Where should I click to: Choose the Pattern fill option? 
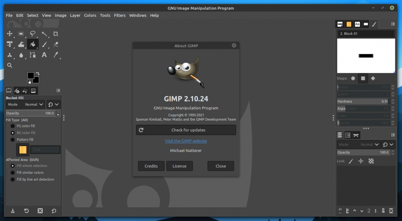(13, 139)
